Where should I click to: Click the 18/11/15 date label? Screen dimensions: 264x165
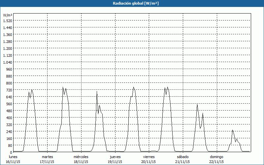81,162
